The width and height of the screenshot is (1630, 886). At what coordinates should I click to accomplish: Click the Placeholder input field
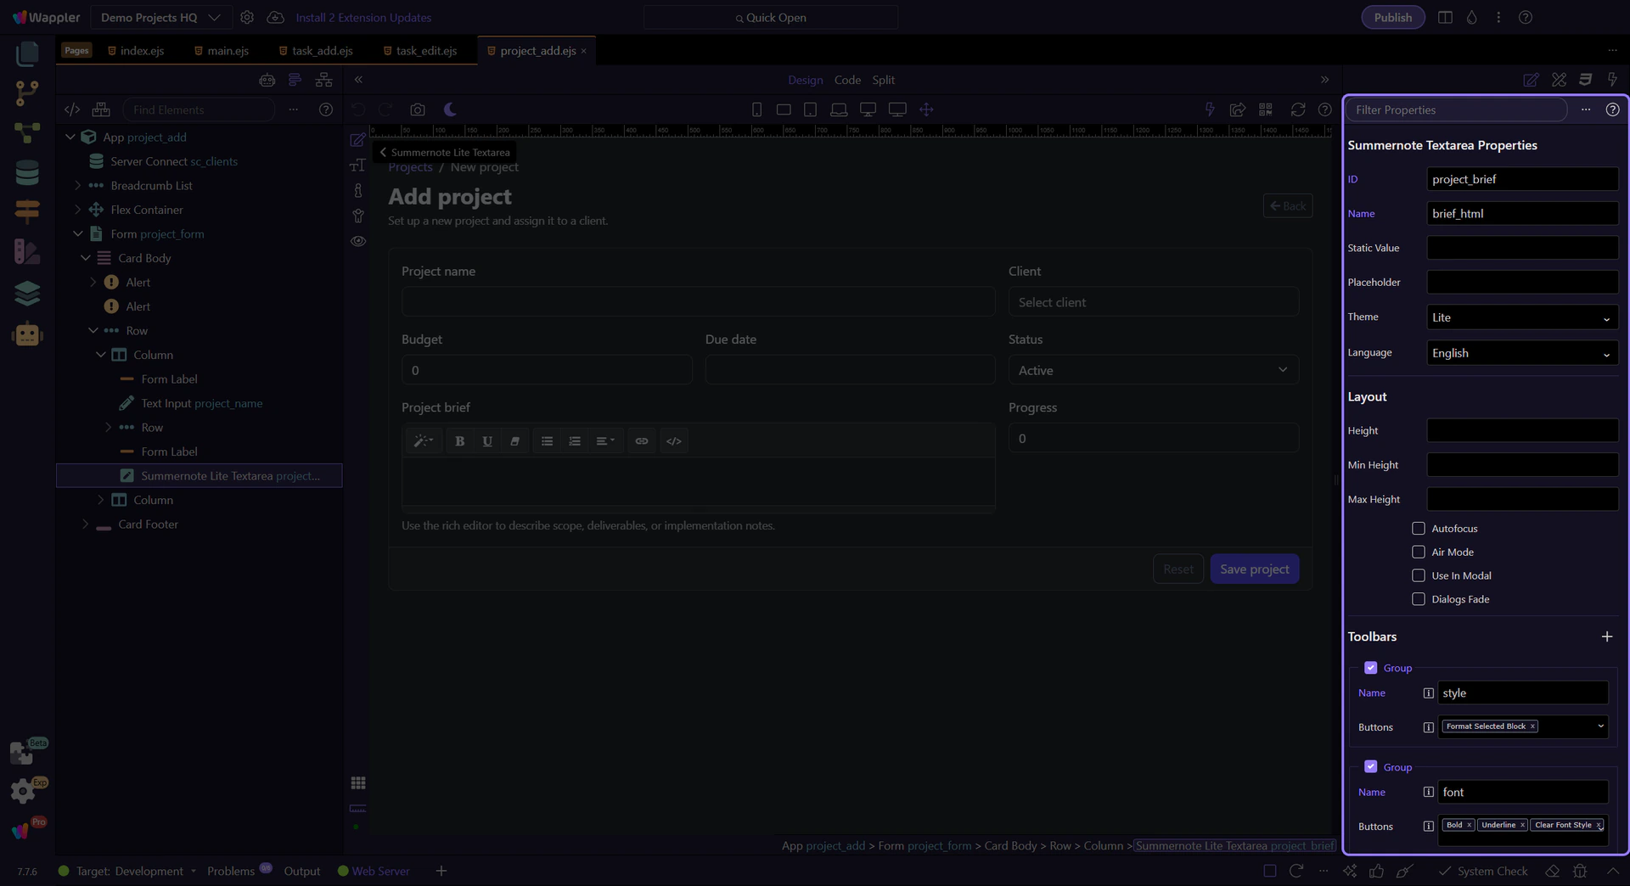point(1521,283)
